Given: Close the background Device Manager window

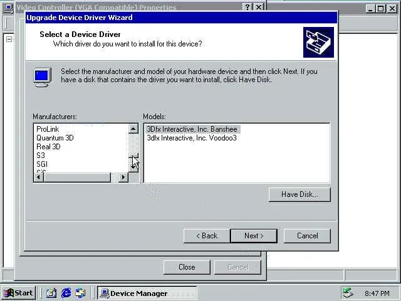Looking at the screenshot, I should tap(392, 9).
